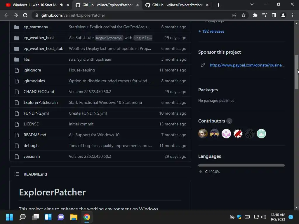
Task: Open CHANGELOG.md file
Action: click(39, 92)
